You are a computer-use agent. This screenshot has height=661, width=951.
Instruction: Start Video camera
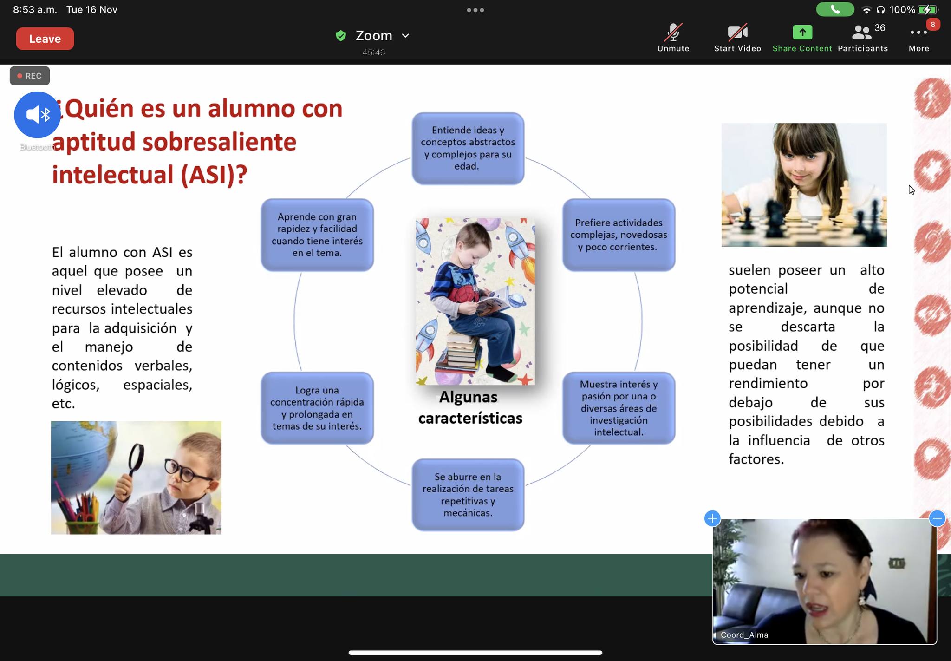pos(737,38)
